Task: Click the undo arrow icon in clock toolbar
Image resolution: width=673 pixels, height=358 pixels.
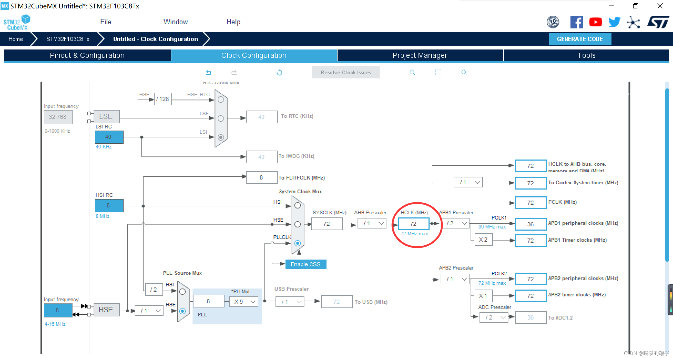Action: pyautogui.click(x=208, y=72)
